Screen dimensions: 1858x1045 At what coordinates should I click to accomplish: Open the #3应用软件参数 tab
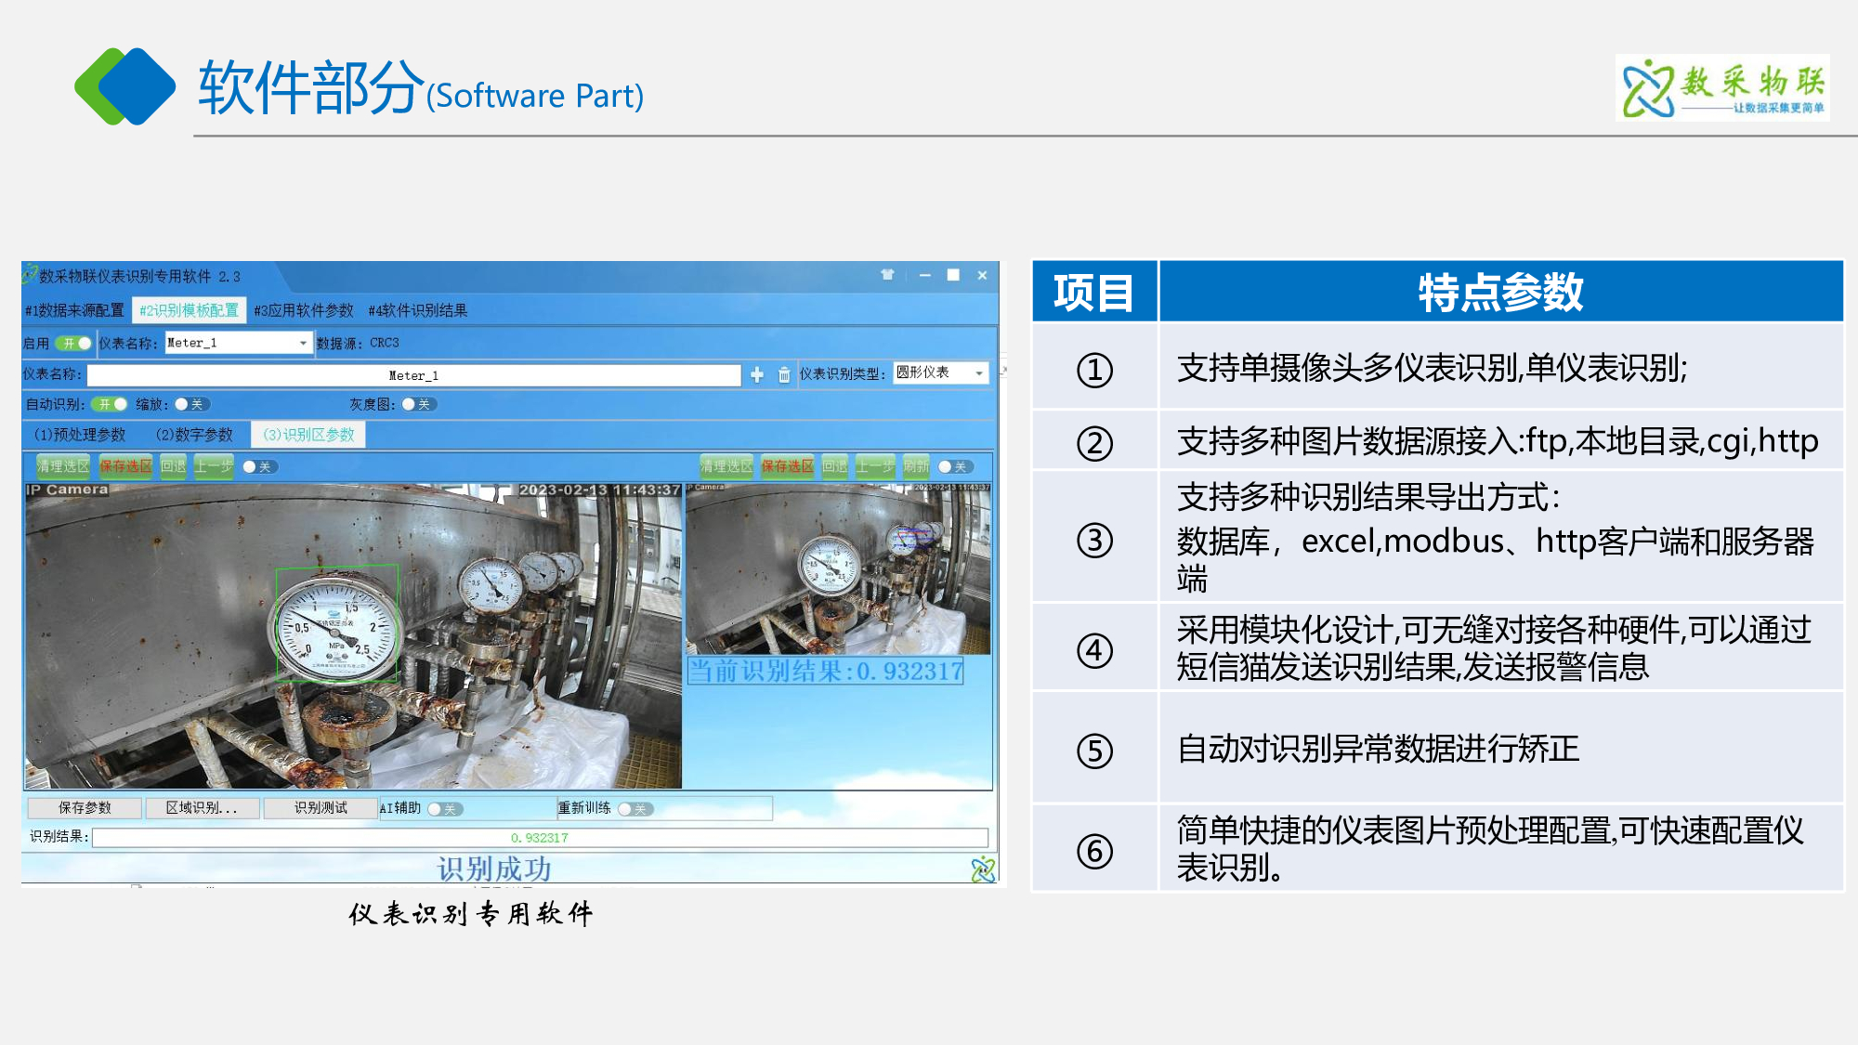point(304,310)
